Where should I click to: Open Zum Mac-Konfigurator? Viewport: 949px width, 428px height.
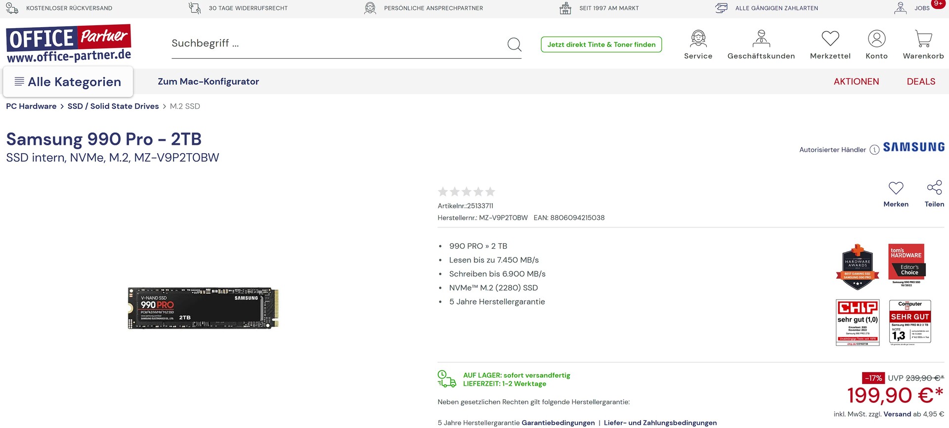pyautogui.click(x=208, y=82)
